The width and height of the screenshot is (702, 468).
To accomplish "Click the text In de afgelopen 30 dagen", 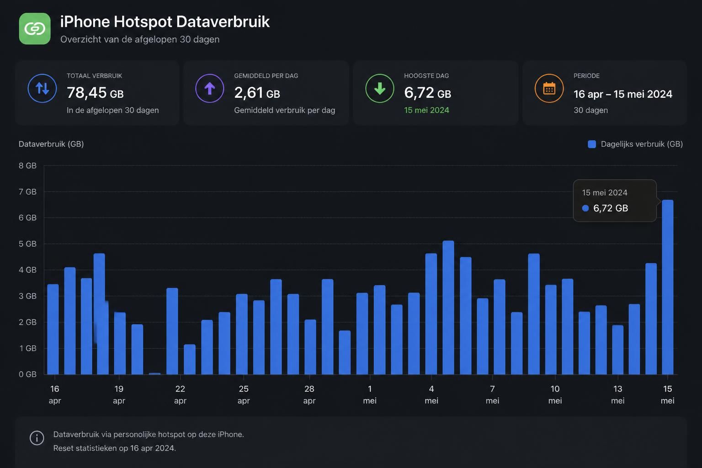I will [x=113, y=110].
